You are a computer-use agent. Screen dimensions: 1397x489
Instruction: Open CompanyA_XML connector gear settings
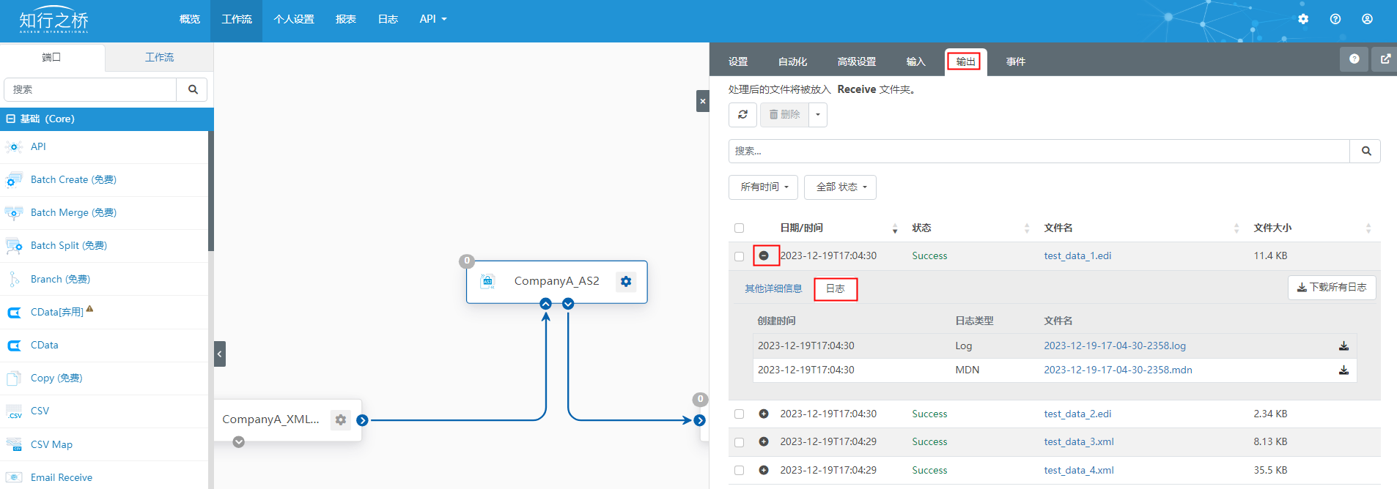(x=340, y=419)
